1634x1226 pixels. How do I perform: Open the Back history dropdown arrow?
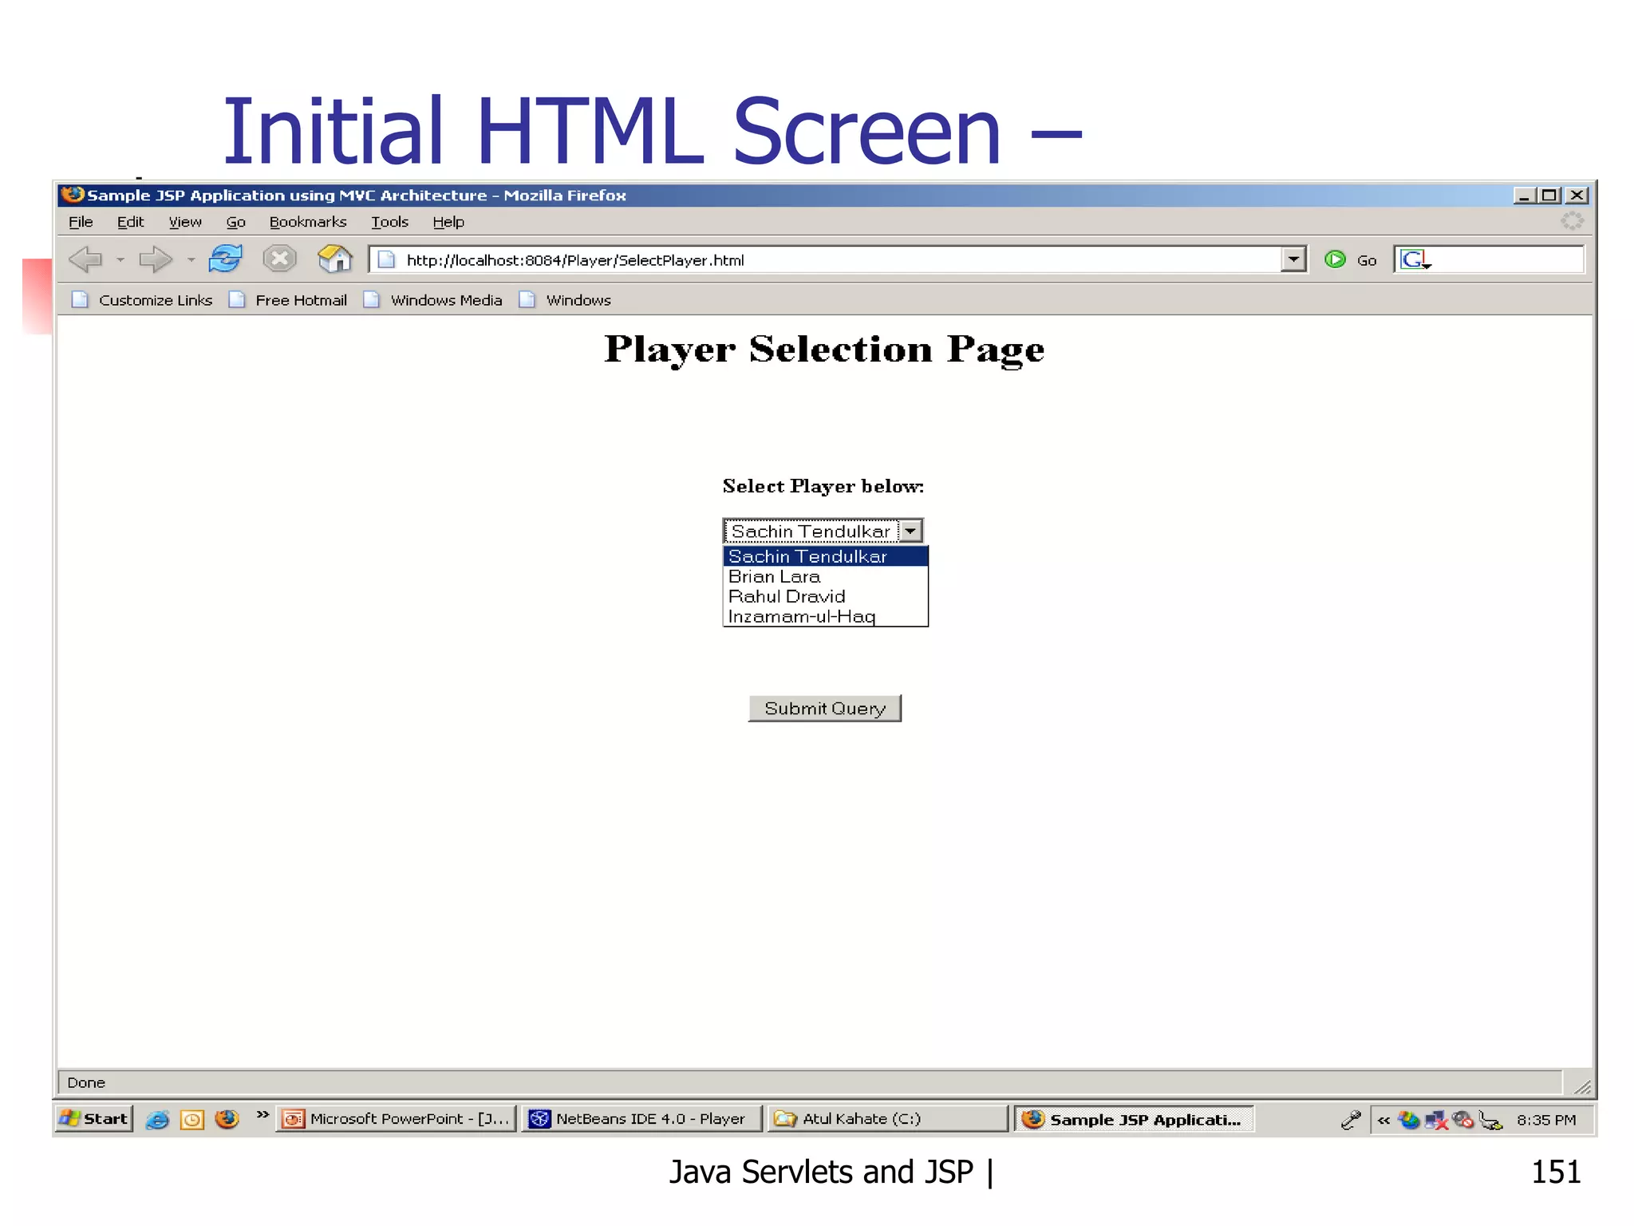pyautogui.click(x=120, y=259)
